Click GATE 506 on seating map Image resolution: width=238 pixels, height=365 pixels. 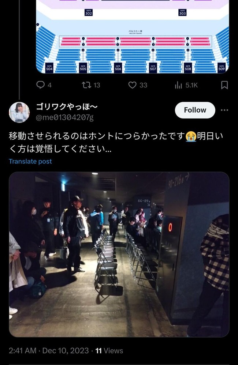pyautogui.click(x=118, y=68)
